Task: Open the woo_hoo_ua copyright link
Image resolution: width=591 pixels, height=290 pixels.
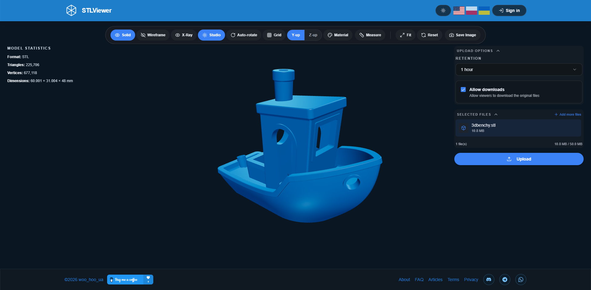Action: click(84, 280)
